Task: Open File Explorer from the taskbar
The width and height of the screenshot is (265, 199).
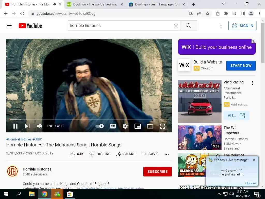Action: (x=32, y=194)
